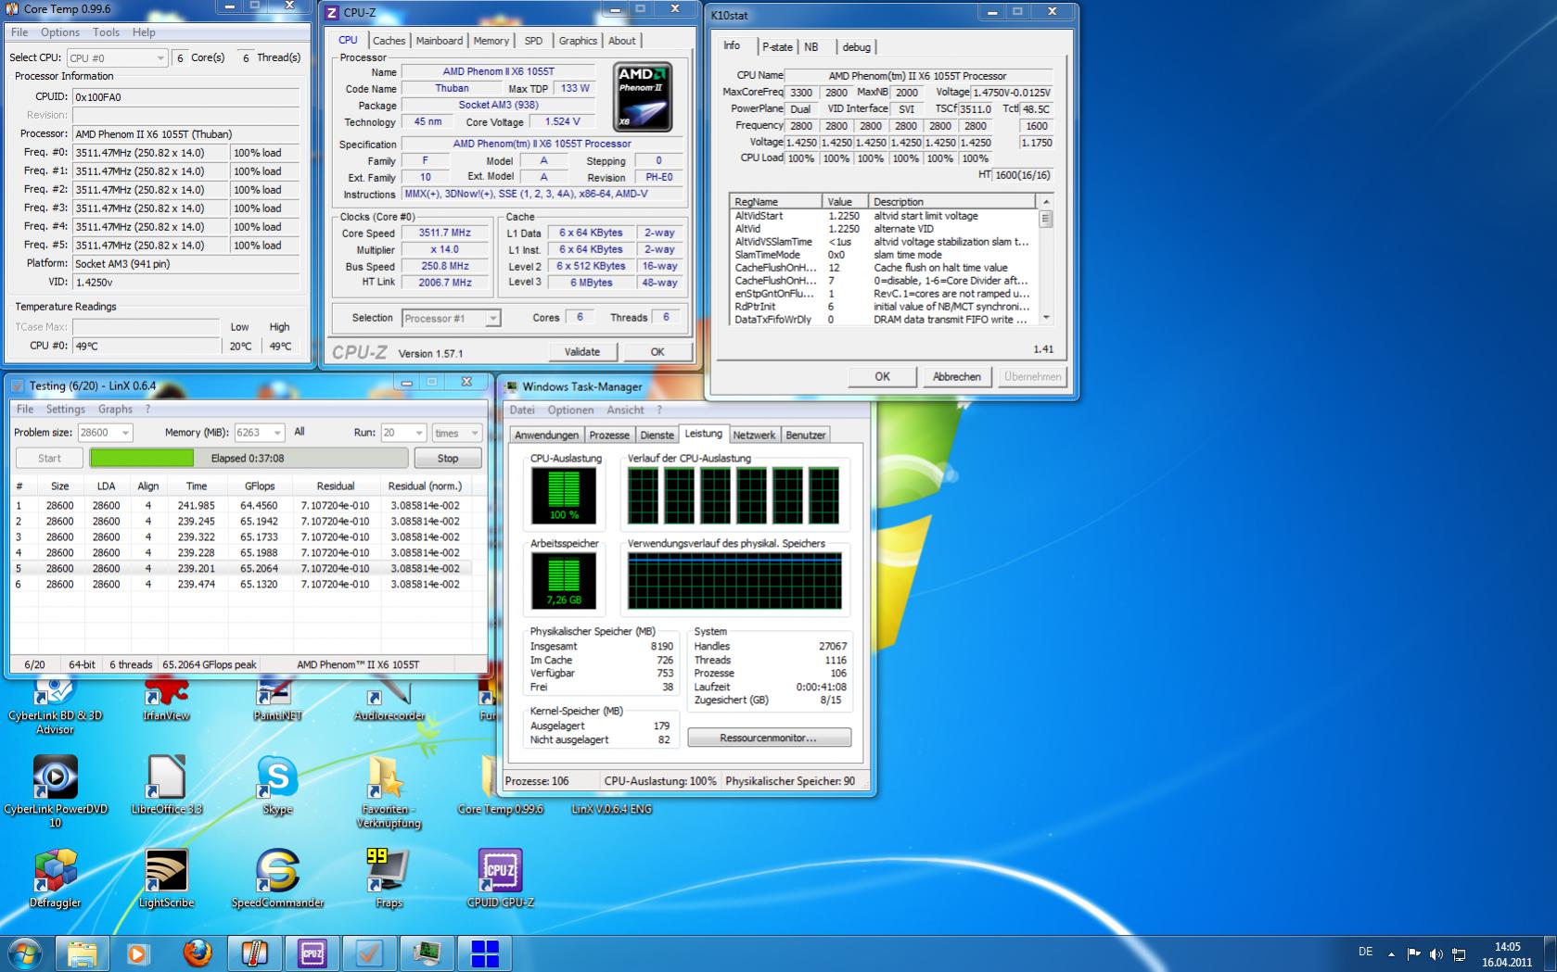Open the volume control in the system tray
This screenshot has height=972, width=1557.
[x=1436, y=953]
